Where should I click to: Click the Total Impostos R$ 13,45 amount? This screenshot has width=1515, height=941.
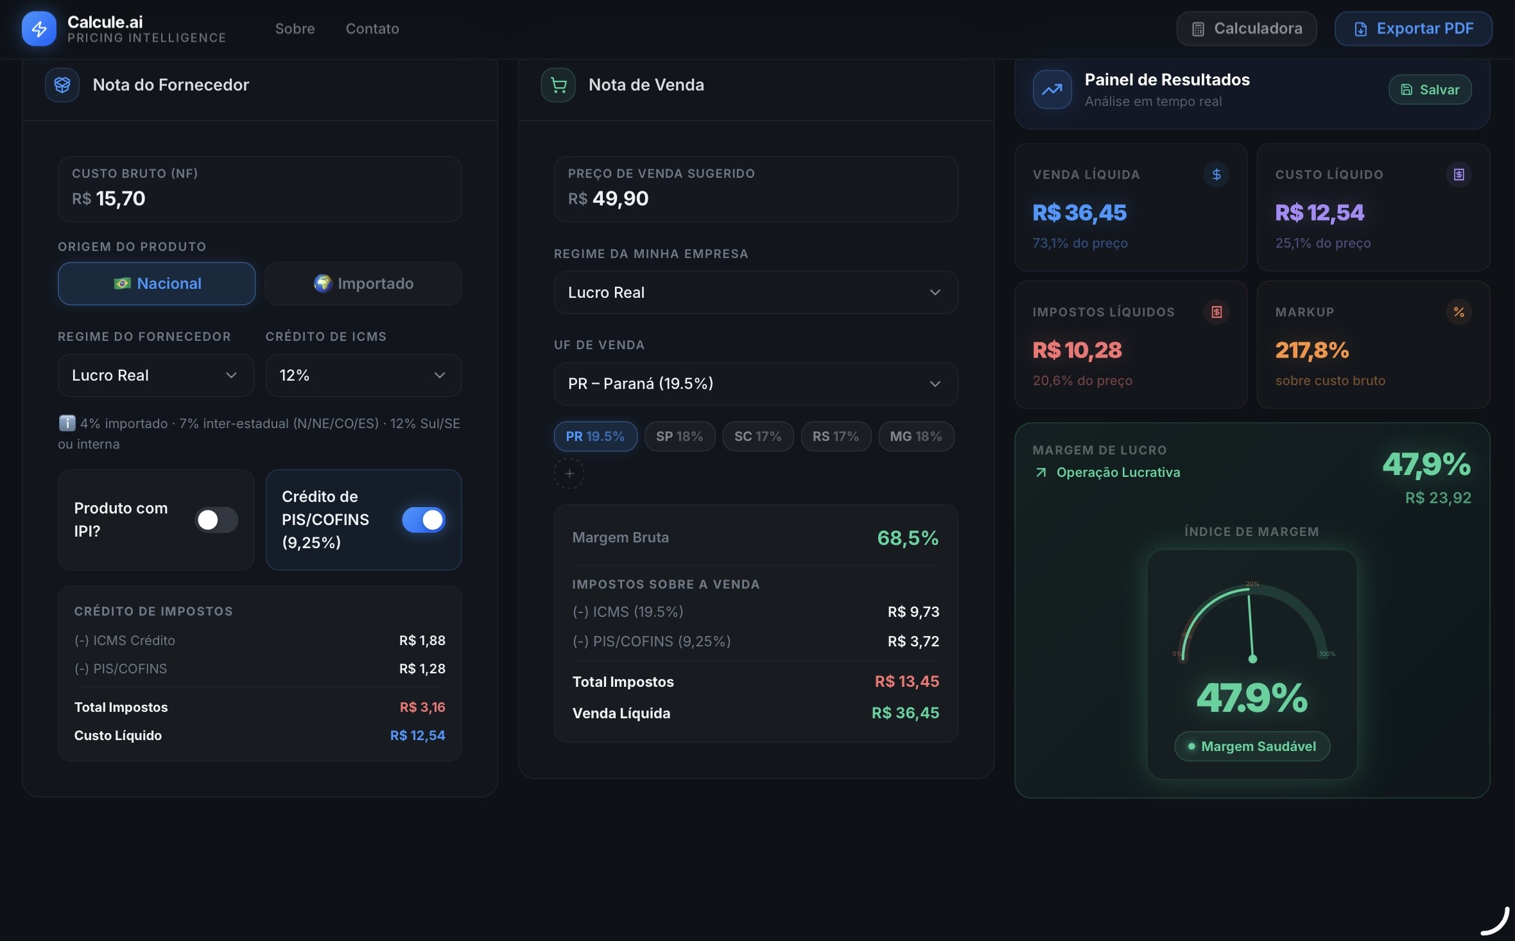907,682
